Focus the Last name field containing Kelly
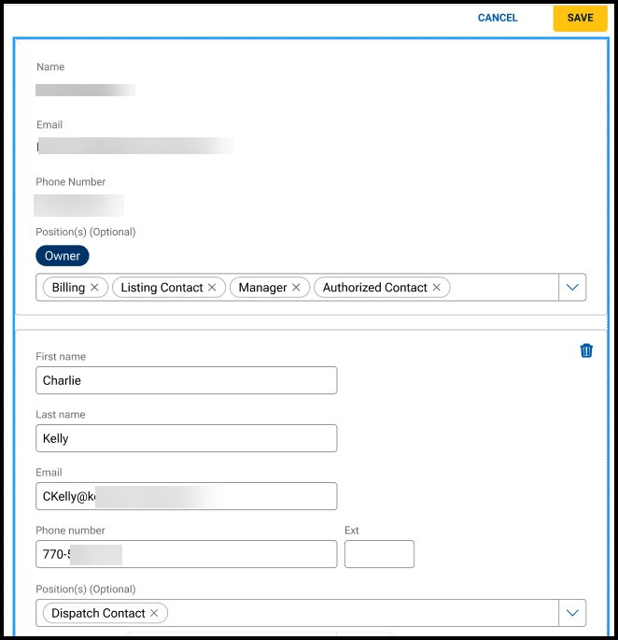The image size is (618, 640). pos(187,438)
